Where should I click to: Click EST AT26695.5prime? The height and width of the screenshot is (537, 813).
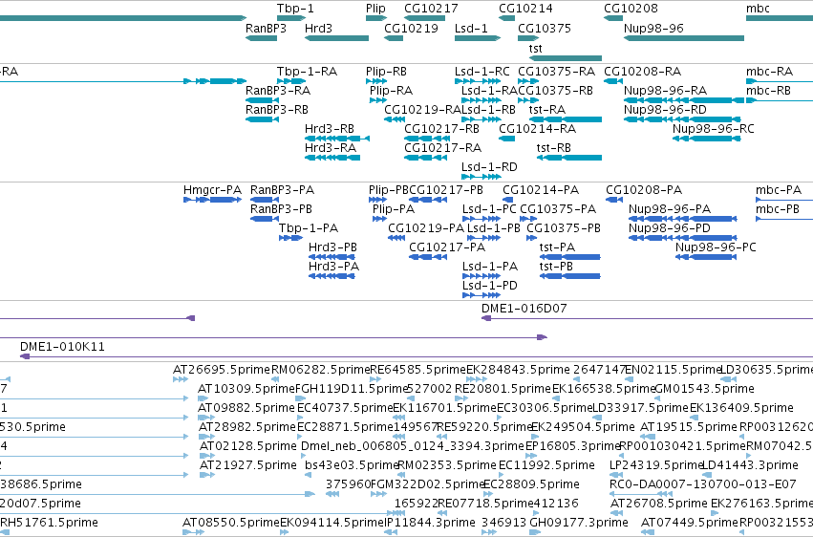(x=181, y=379)
